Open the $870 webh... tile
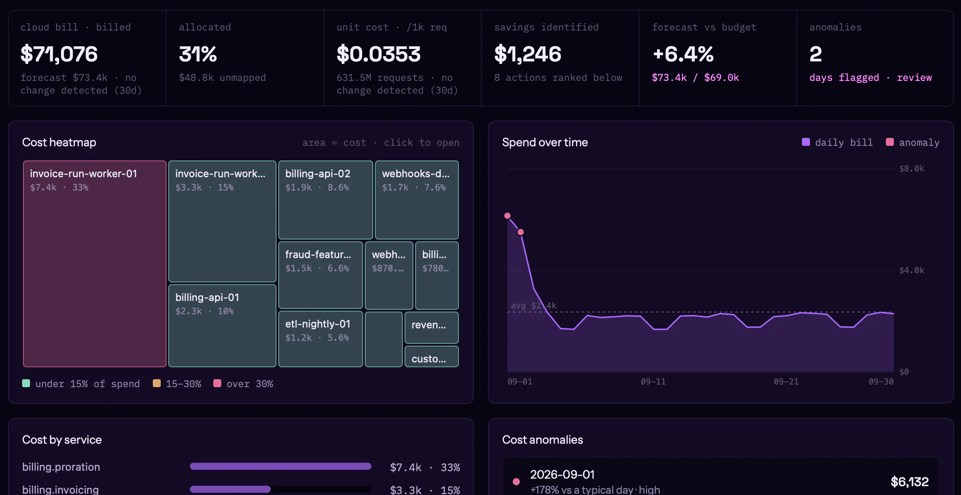Image resolution: width=961 pixels, height=495 pixels. click(x=389, y=275)
